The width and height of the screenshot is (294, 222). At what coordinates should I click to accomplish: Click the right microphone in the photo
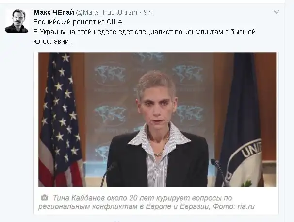(x=218, y=171)
